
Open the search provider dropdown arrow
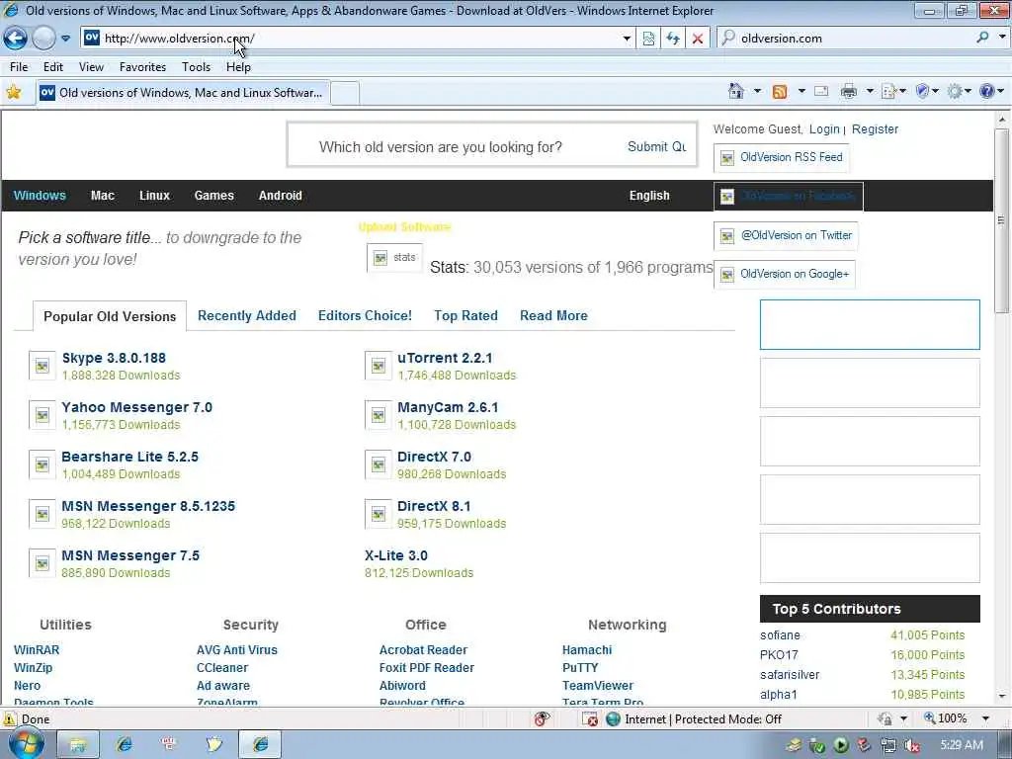(x=1002, y=39)
